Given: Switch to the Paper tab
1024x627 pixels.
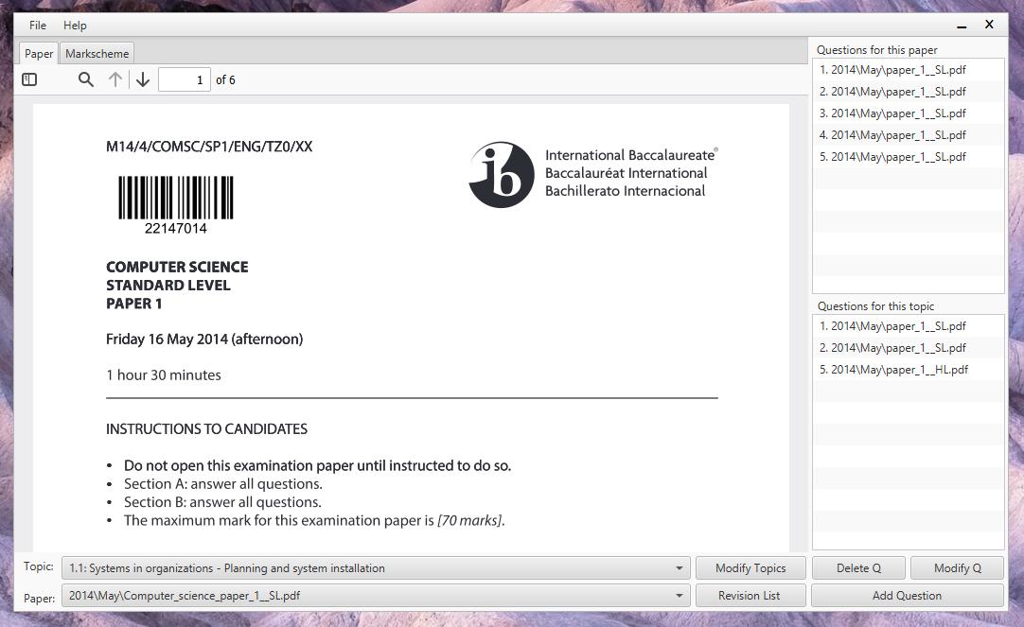Looking at the screenshot, I should tap(39, 54).
